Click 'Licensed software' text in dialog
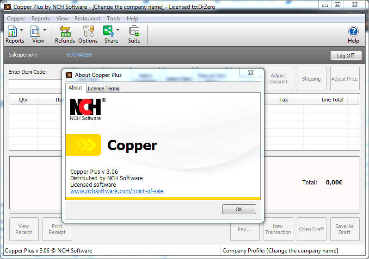 93,185
